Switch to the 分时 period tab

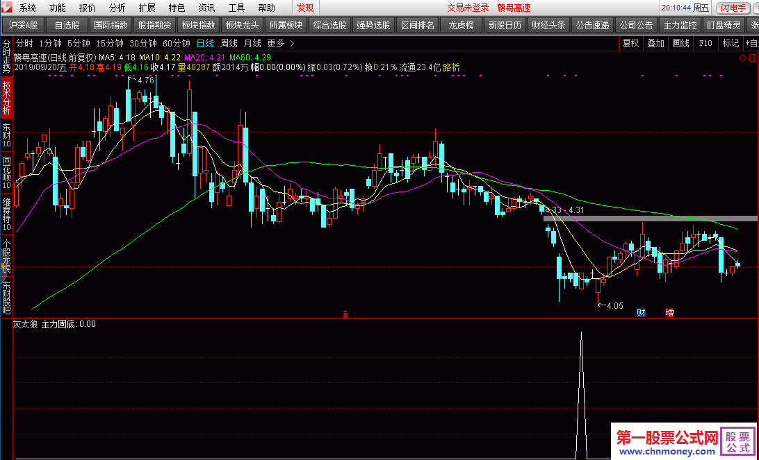pyautogui.click(x=25, y=44)
